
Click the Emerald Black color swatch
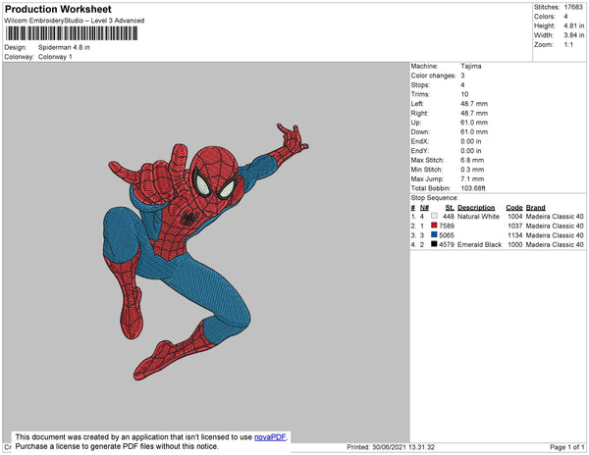tap(434, 244)
